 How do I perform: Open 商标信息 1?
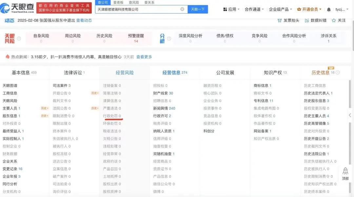click(x=262, y=86)
